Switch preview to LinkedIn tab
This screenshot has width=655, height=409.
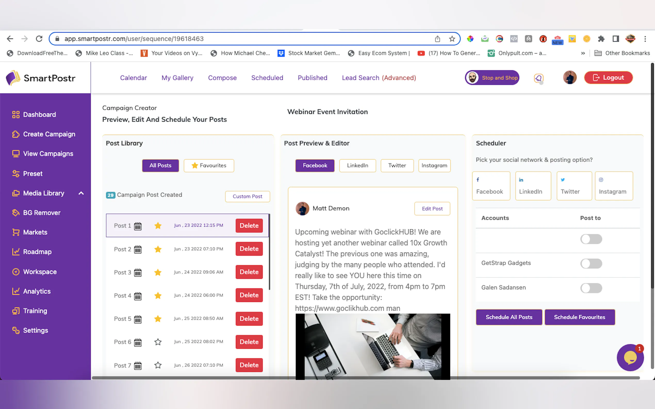click(x=357, y=166)
